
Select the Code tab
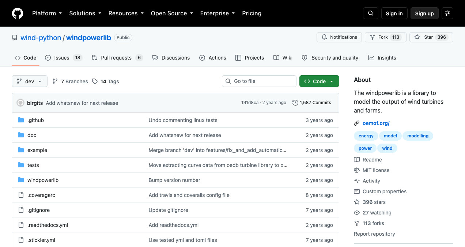tap(26, 58)
